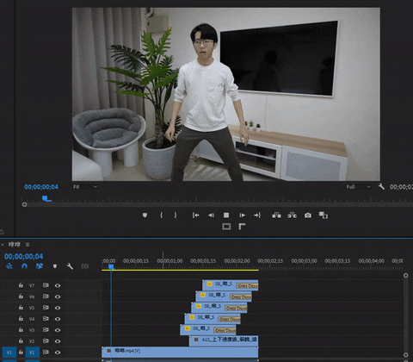This screenshot has height=362, width=413.
Task: Click the blue playhead in the monitor's time ruler
Action: pyautogui.click(x=46, y=198)
